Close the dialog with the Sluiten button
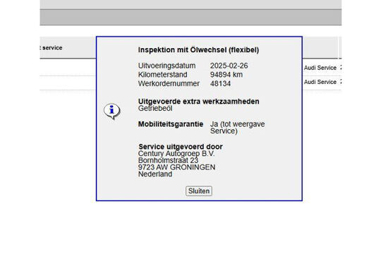 199,190
